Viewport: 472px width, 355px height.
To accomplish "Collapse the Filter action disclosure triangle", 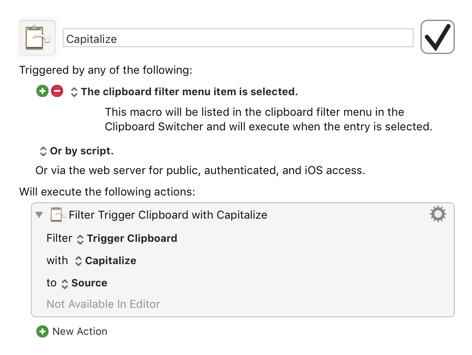I will pyautogui.click(x=39, y=215).
